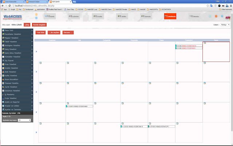Click the note icon in the red-bordered Pazar cell
Viewport: 233px width, 146px height.
[205, 43]
